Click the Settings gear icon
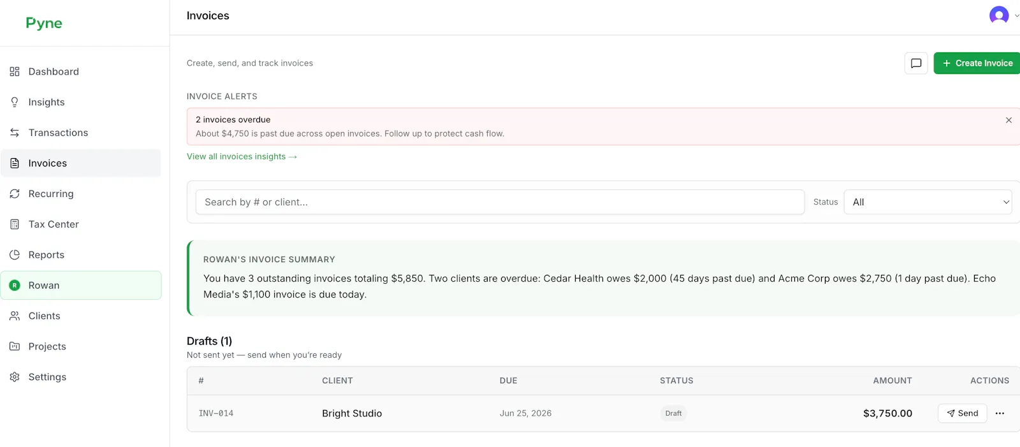 [x=15, y=377]
